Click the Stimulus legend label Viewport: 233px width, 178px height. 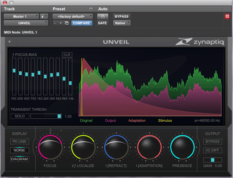(x=165, y=121)
